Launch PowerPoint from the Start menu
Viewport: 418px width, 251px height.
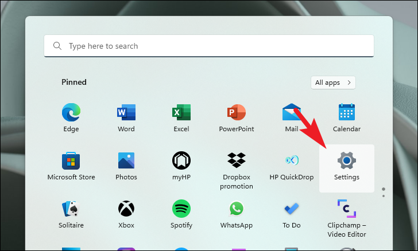[237, 112]
